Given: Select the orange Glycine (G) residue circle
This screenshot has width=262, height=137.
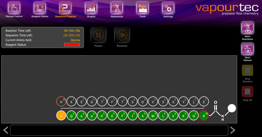Looking at the screenshot, I should click(x=61, y=115).
